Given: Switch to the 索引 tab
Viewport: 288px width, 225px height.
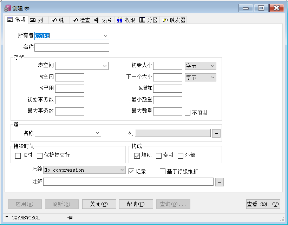Looking at the screenshot, I should [103, 20].
